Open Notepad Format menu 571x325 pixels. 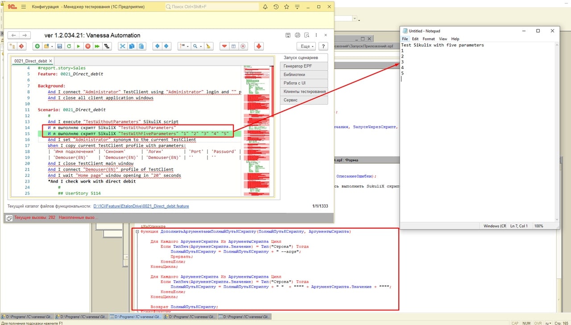429,39
